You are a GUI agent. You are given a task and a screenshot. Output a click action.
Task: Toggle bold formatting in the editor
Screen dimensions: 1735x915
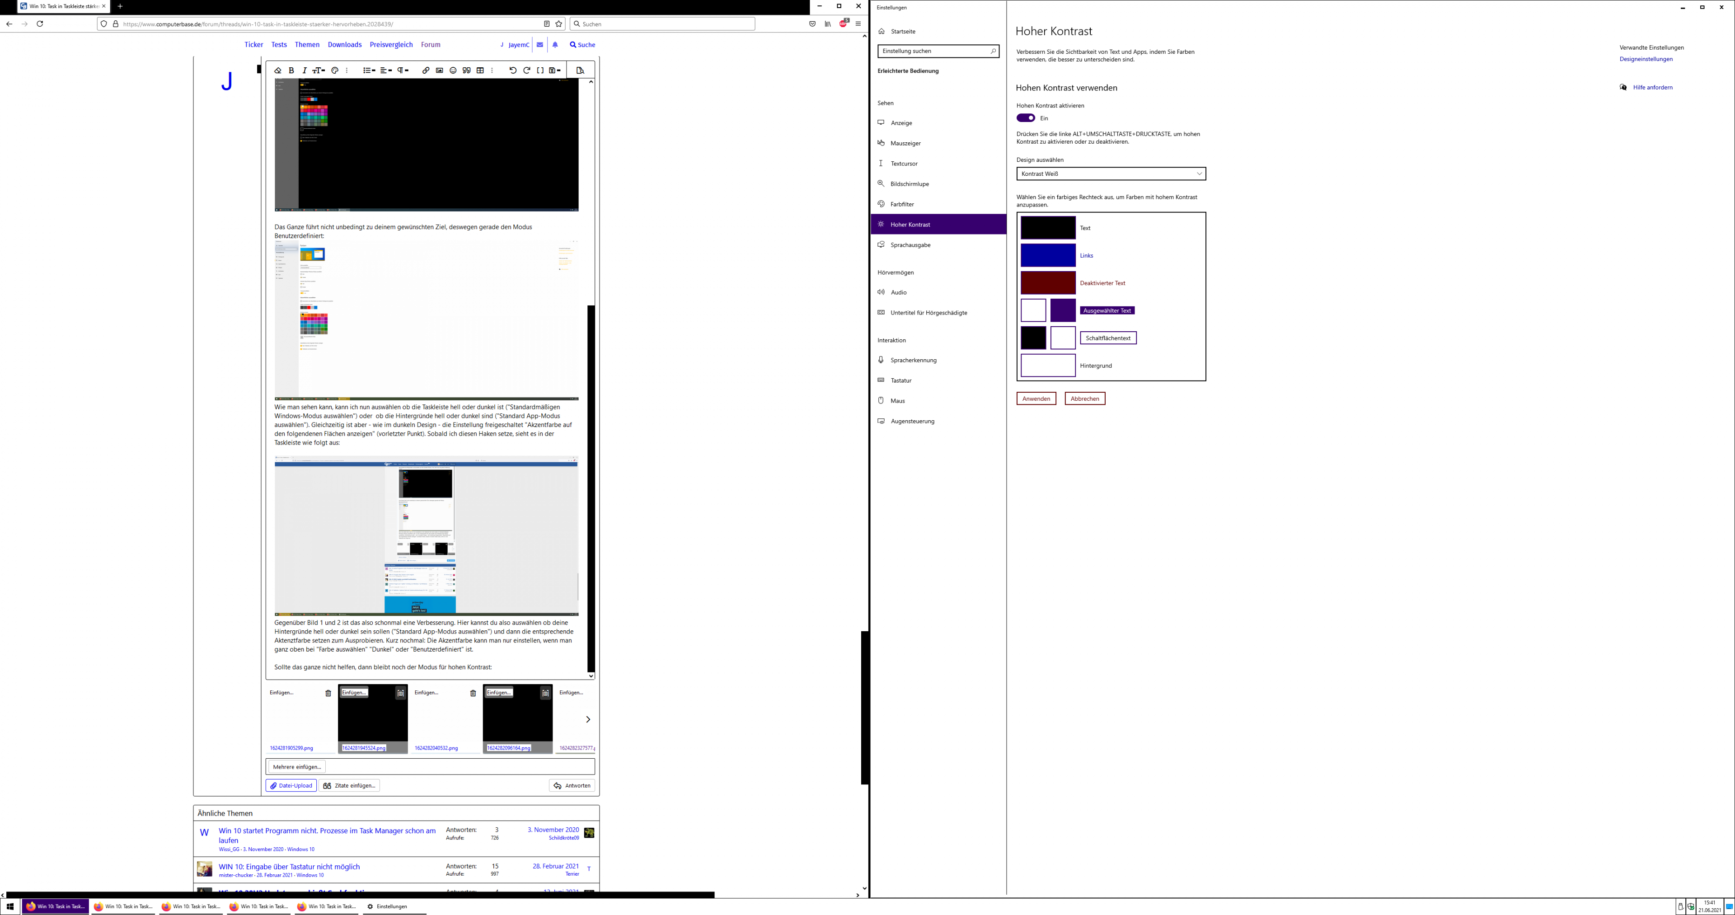[291, 70]
